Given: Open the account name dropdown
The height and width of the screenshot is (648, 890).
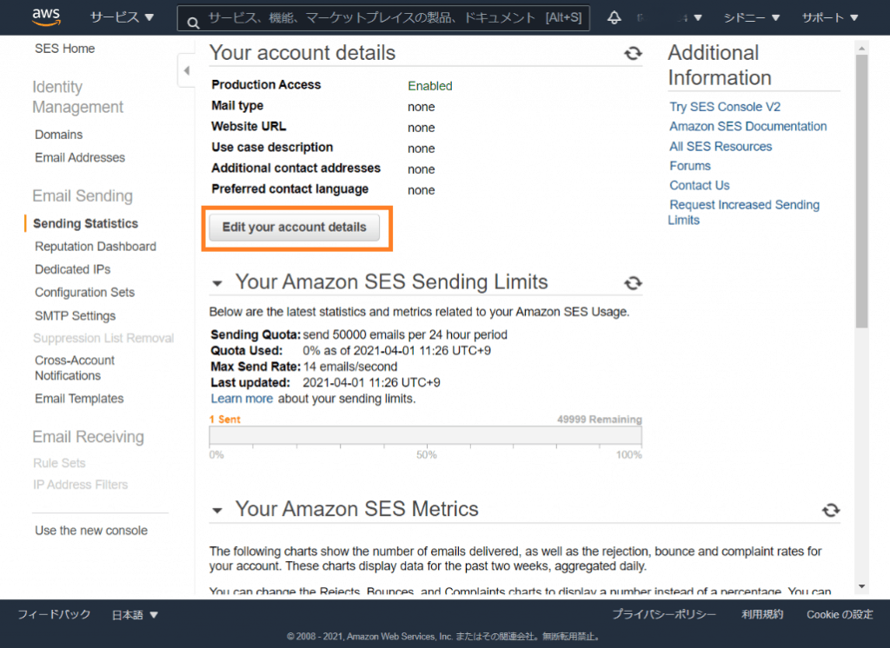Looking at the screenshot, I should [x=670, y=17].
